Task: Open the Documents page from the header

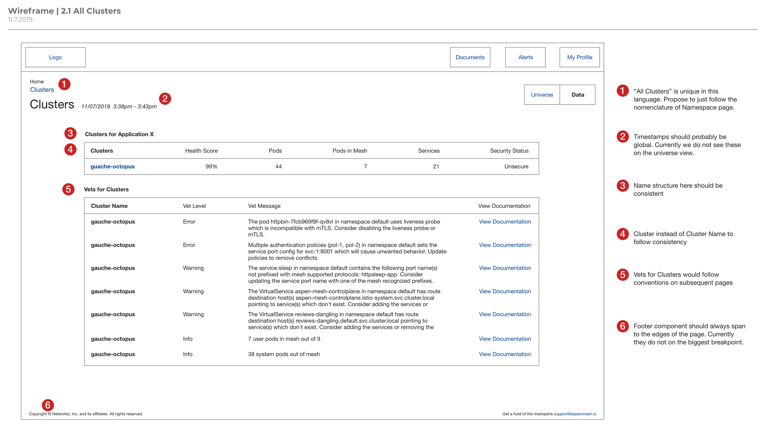Action: 470,57
